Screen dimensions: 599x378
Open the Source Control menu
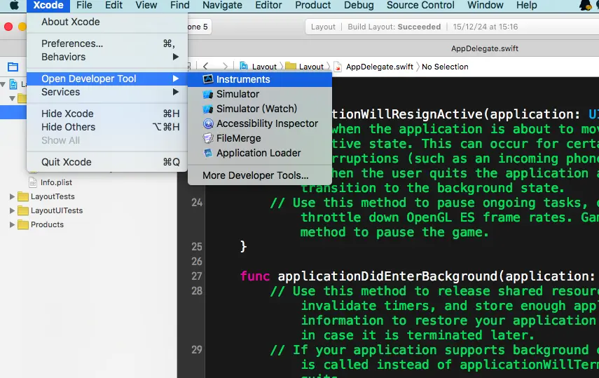[x=420, y=6]
